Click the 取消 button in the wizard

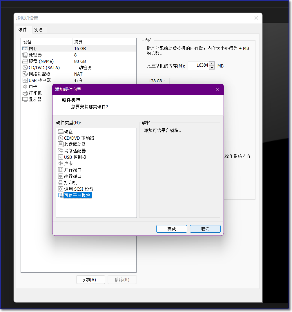tap(205, 229)
